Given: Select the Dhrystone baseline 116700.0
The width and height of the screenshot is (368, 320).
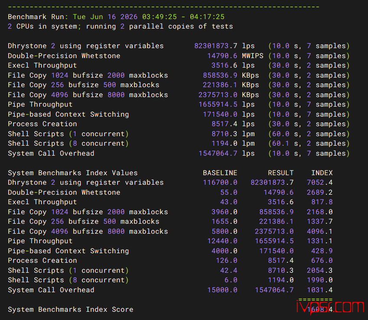Looking at the screenshot, I should pos(220,183).
